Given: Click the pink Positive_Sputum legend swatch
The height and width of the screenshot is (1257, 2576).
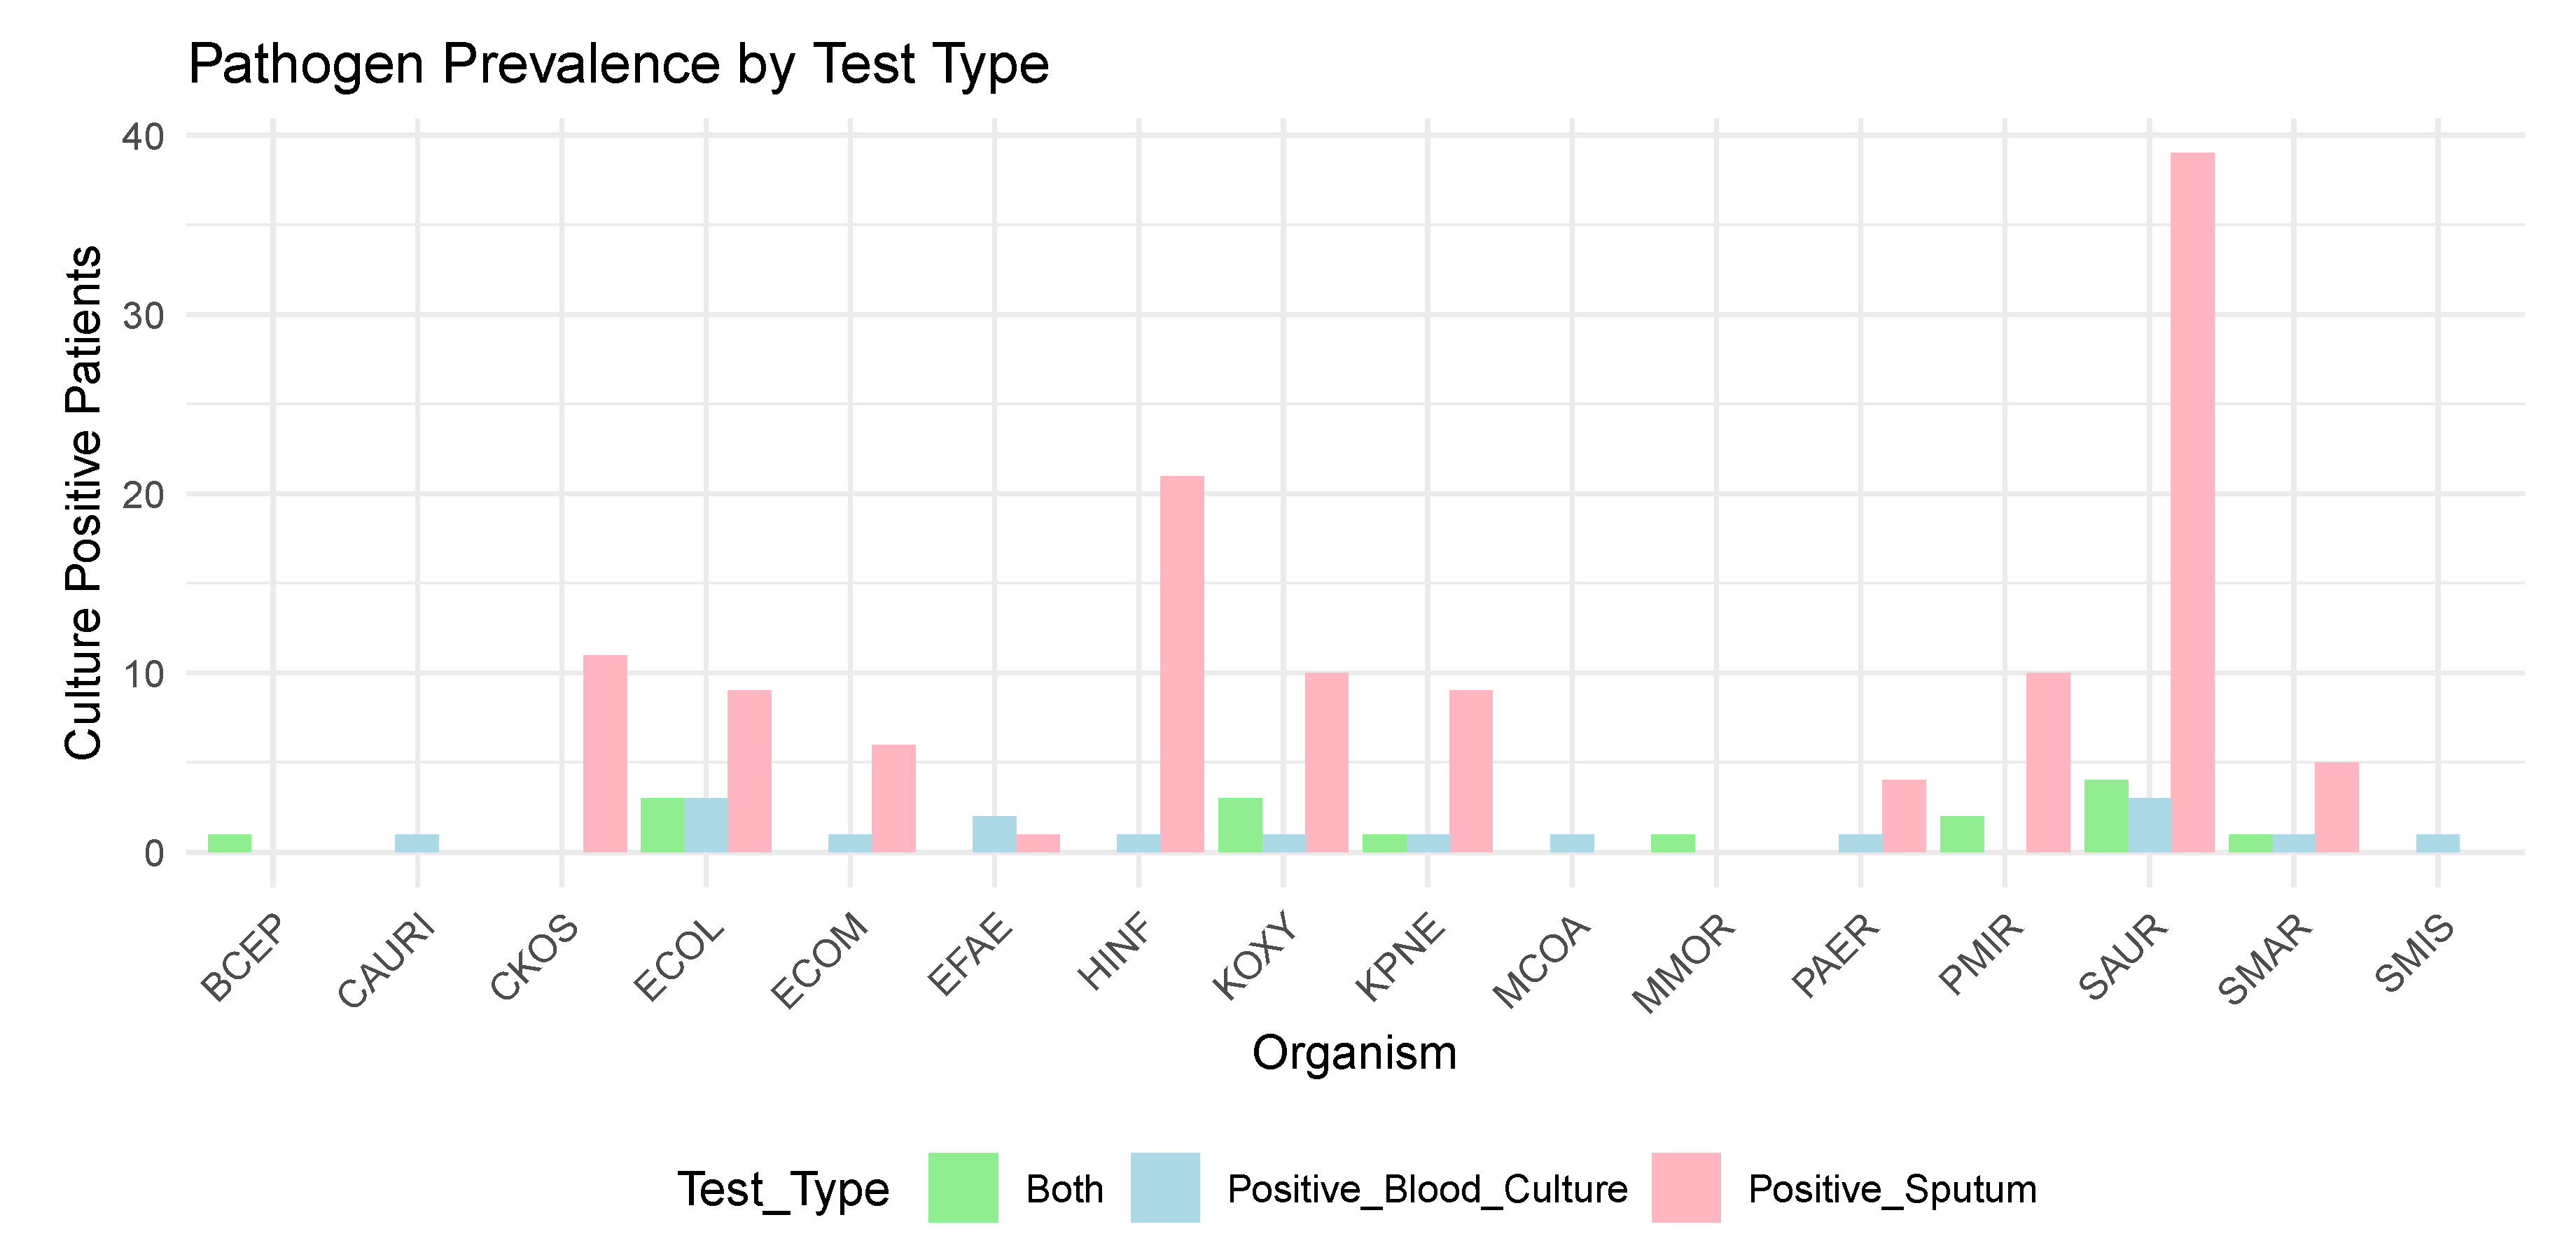Looking at the screenshot, I should click(1685, 1187).
